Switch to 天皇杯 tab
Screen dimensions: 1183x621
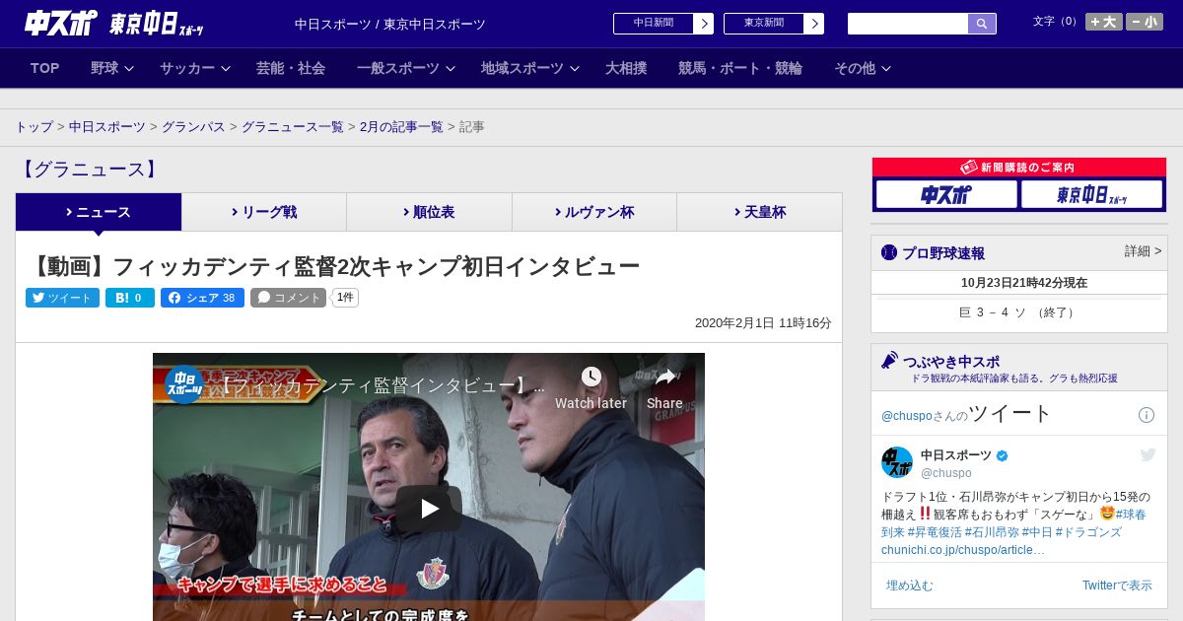[x=759, y=212]
